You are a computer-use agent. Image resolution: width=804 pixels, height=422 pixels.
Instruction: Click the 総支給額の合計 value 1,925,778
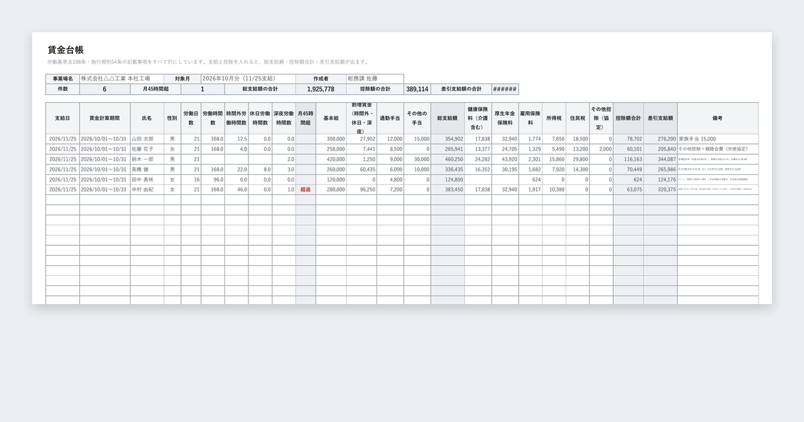coord(321,89)
